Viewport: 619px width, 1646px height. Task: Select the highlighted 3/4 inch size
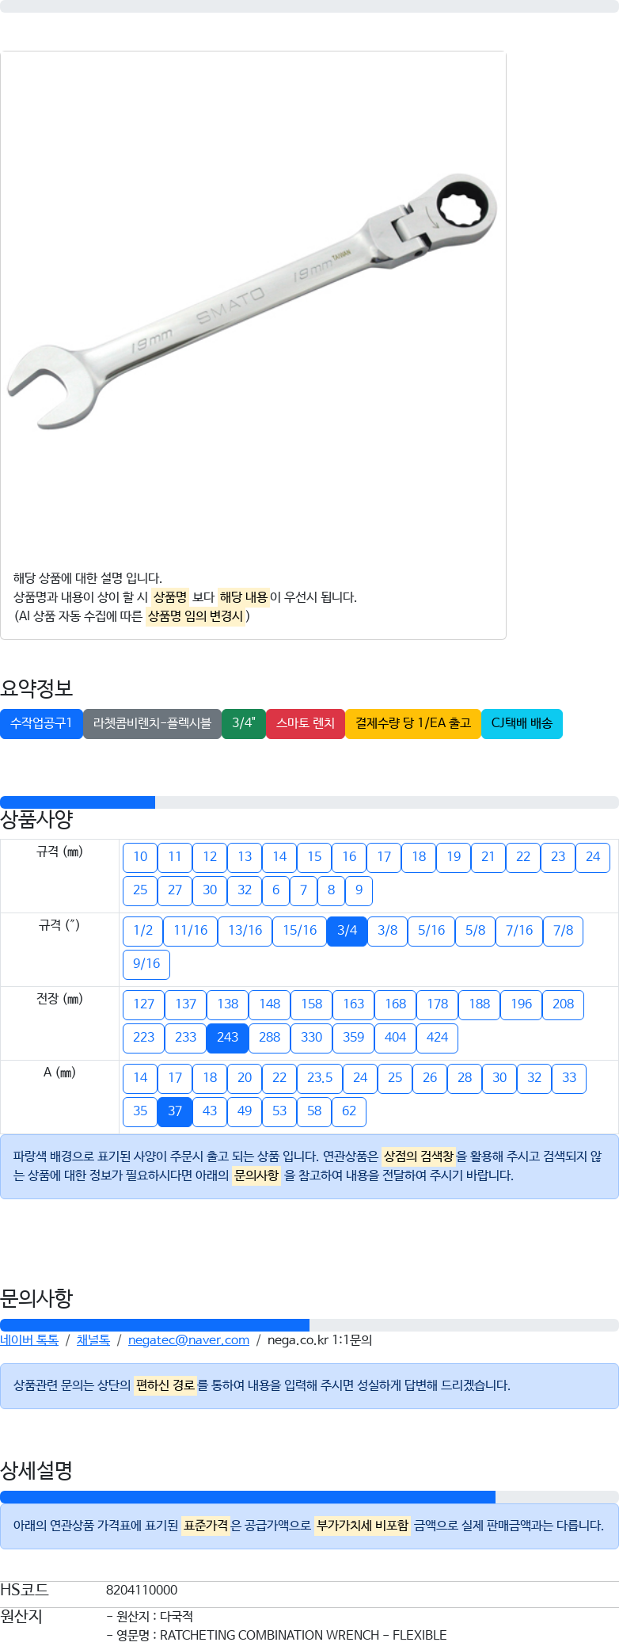pyautogui.click(x=347, y=931)
